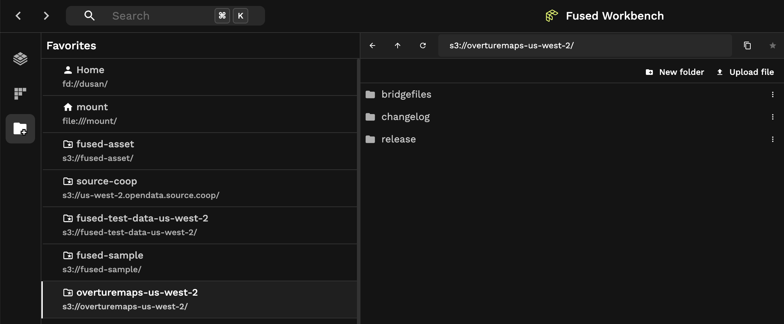This screenshot has height=324, width=784.
Task: Click the house icon beside mount
Action: point(68,107)
